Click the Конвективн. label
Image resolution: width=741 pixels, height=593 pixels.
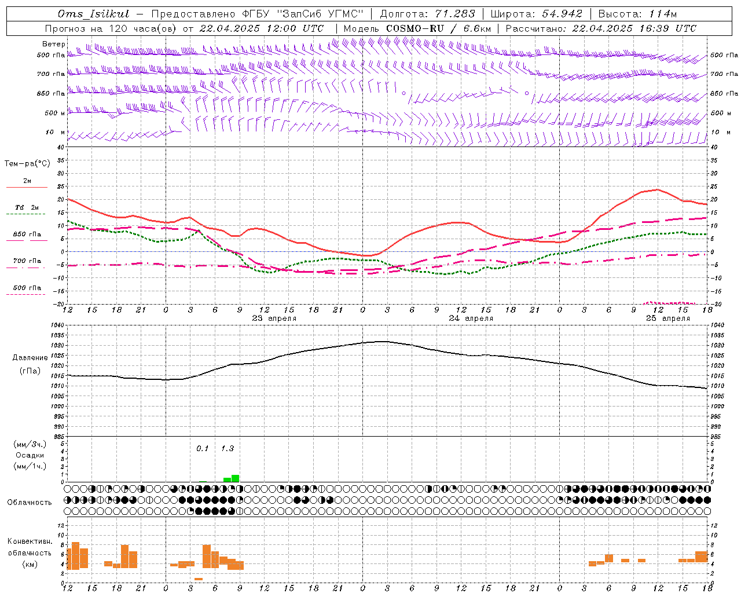30,541
